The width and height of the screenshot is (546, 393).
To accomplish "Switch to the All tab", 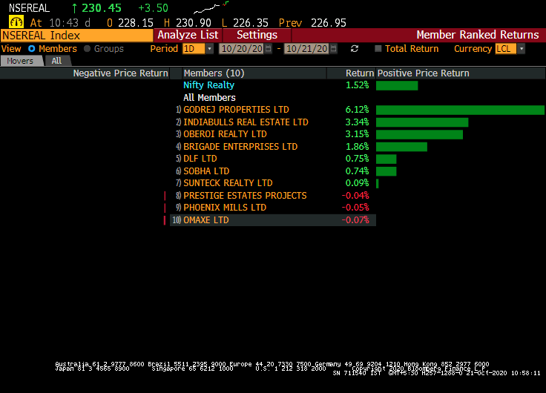I will (x=57, y=61).
